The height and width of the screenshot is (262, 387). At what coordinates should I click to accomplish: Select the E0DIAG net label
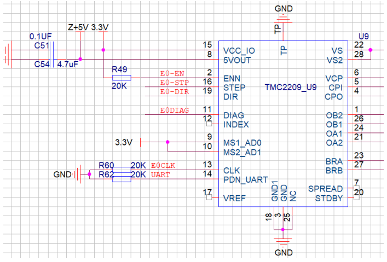(175, 110)
